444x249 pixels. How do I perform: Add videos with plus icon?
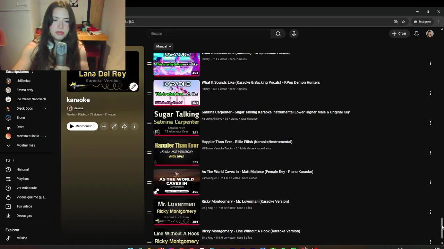[x=104, y=126]
